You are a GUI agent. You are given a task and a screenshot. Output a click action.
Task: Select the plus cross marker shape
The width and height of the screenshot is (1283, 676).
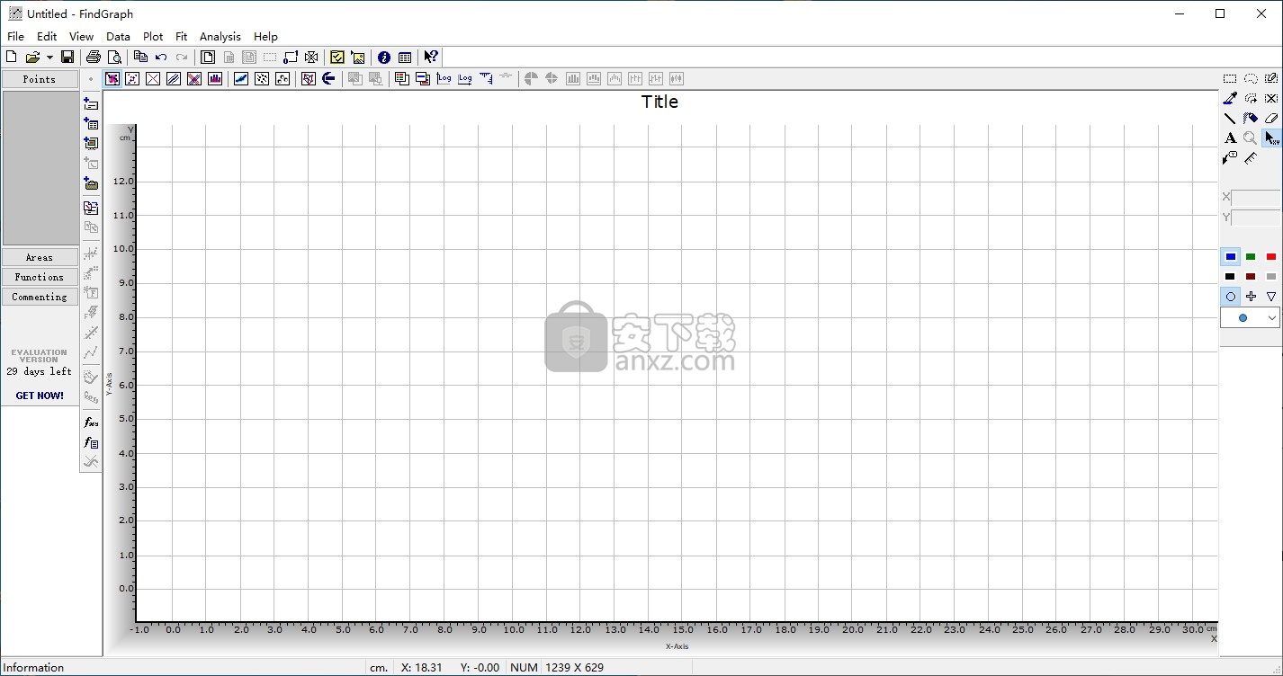[1251, 296]
